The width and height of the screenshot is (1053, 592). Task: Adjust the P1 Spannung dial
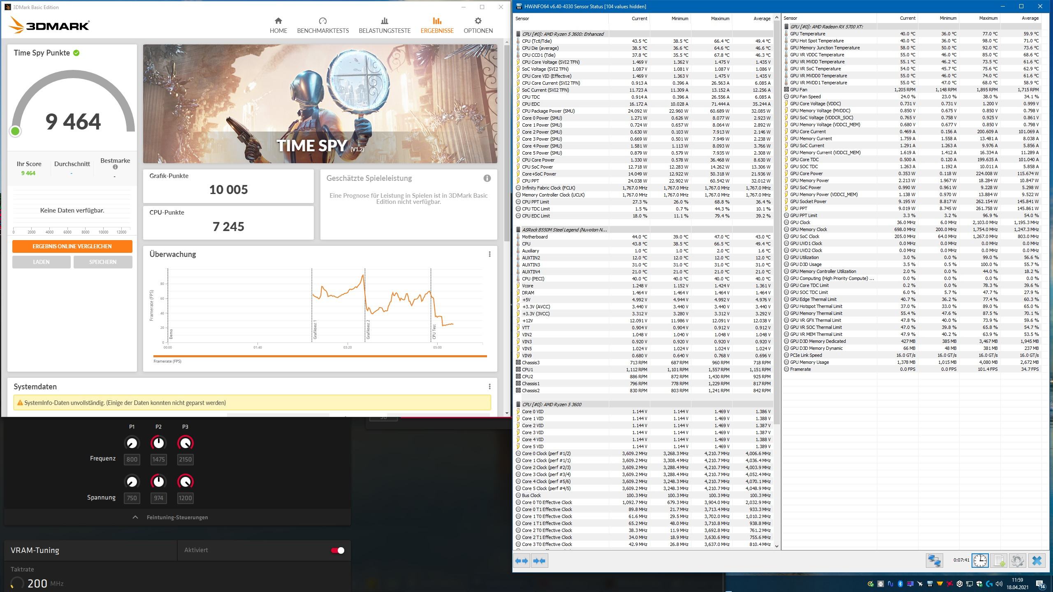[x=132, y=481]
